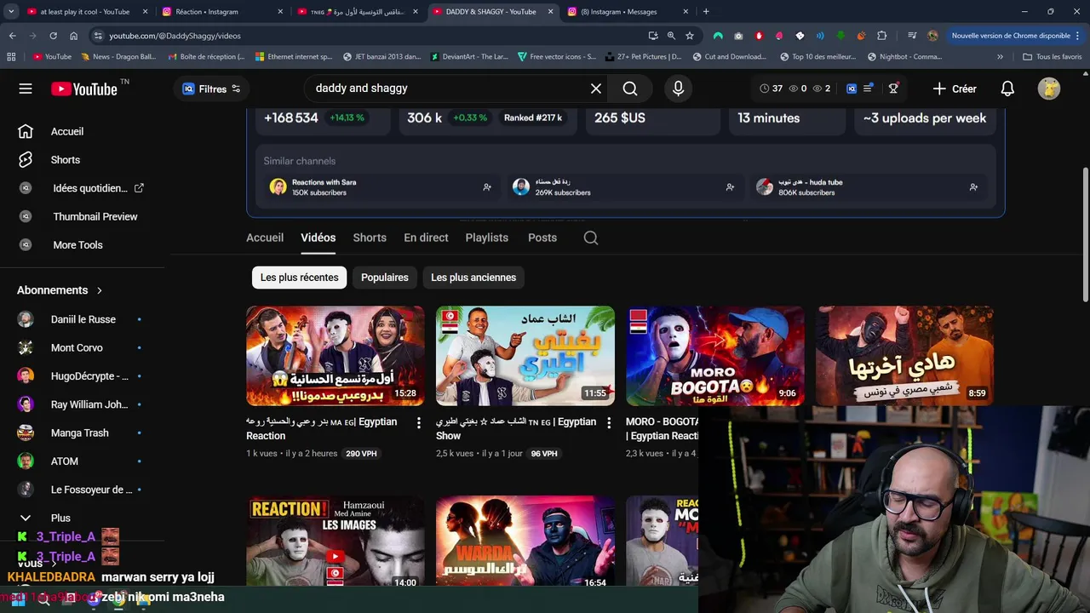The image size is (1090, 613).
Task: Open the 11:55 video thumbnail
Action: click(525, 356)
